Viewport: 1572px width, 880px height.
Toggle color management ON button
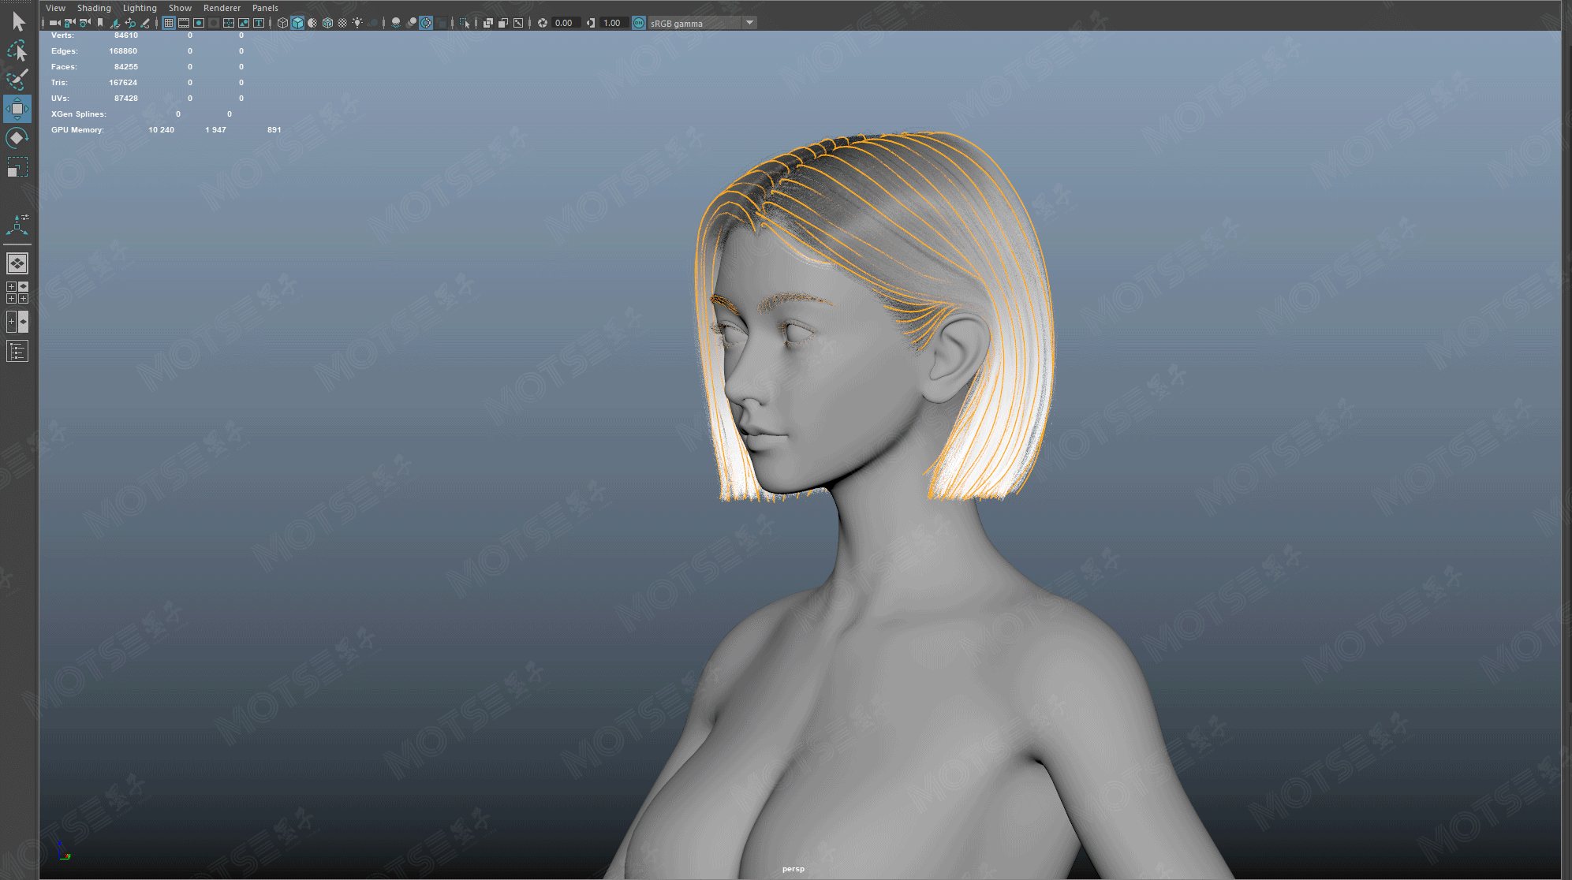(639, 23)
